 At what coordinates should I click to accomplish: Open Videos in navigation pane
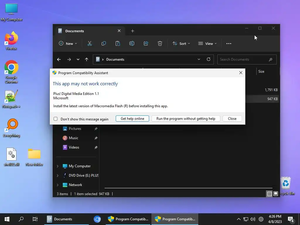pyautogui.click(x=74, y=147)
